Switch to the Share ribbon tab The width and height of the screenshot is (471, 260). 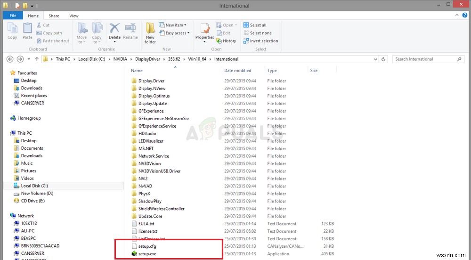(54, 16)
